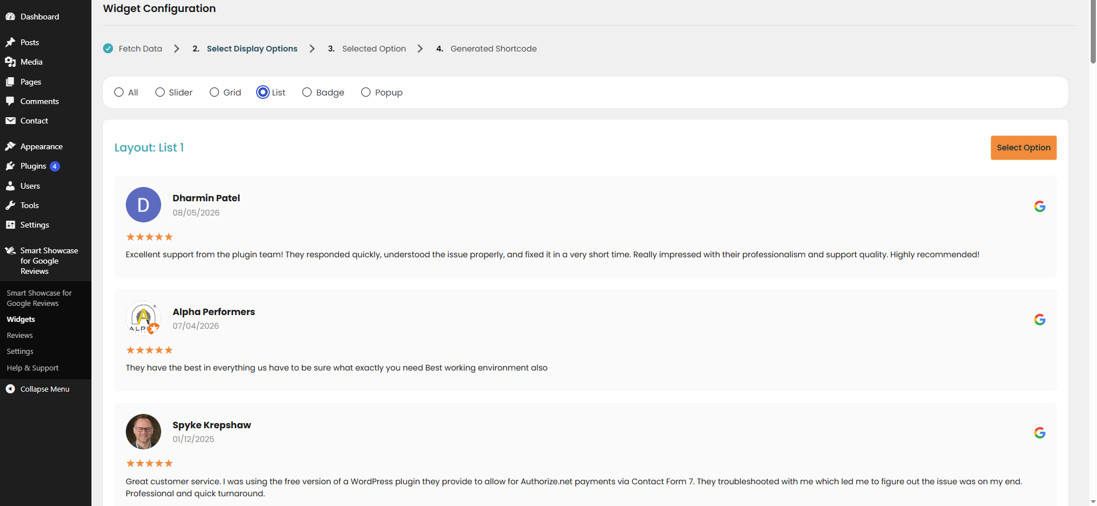1097x506 pixels.
Task: Open the Media menu link
Action: tap(31, 62)
